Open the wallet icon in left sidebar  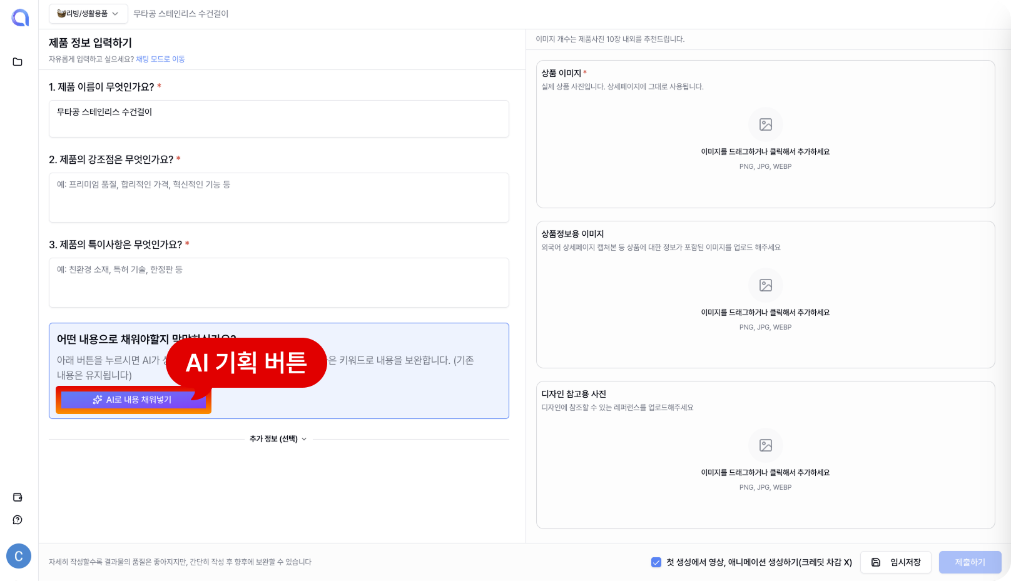coord(18,497)
